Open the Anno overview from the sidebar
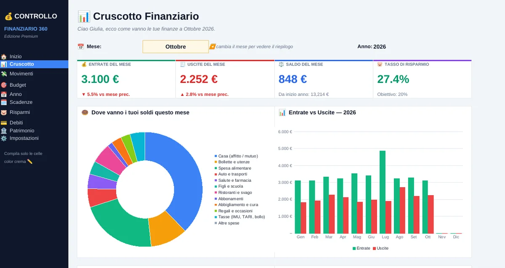Image resolution: width=505 pixels, height=268 pixels. (16, 94)
